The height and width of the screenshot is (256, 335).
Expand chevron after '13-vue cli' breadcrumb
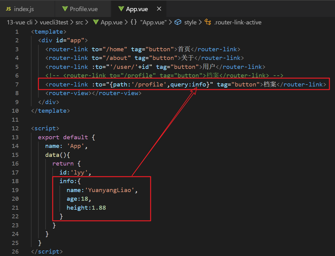[36, 22]
